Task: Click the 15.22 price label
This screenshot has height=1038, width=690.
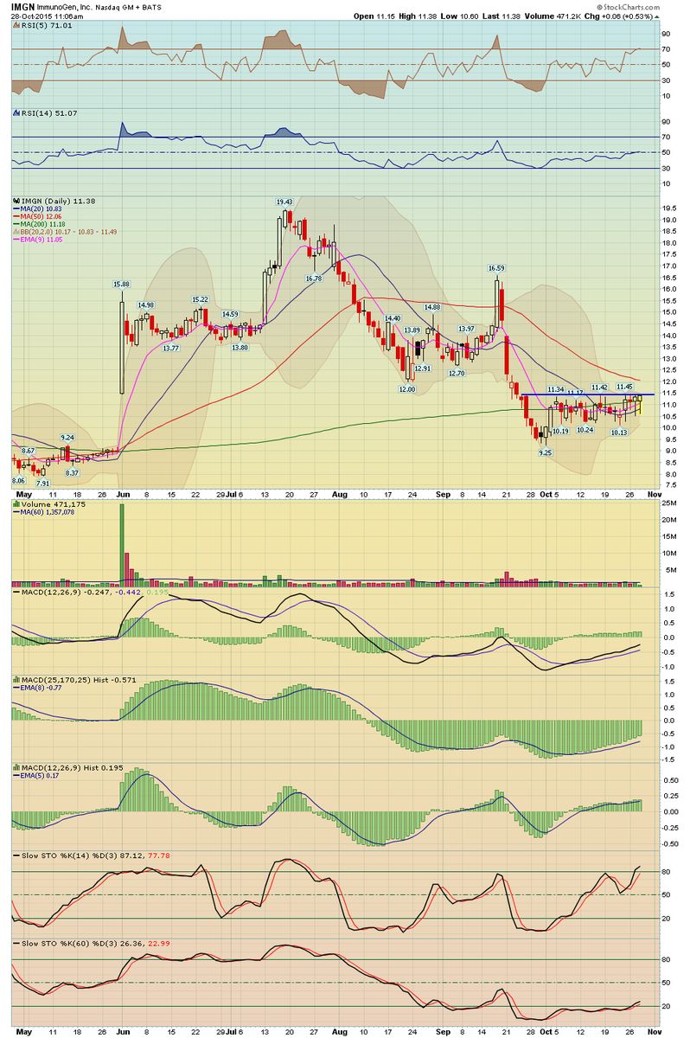Action: click(201, 299)
